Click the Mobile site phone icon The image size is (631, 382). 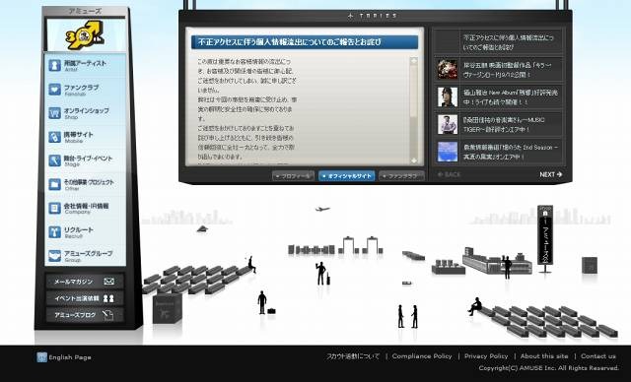pos(54,137)
